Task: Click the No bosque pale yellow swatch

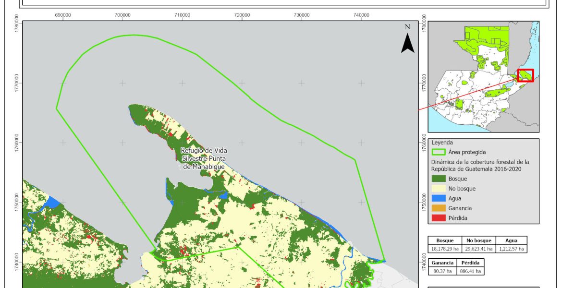Action: [439, 189]
